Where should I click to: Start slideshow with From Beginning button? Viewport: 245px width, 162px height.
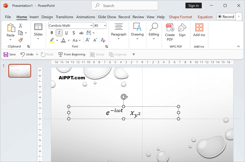pyautogui.click(x=72, y=55)
